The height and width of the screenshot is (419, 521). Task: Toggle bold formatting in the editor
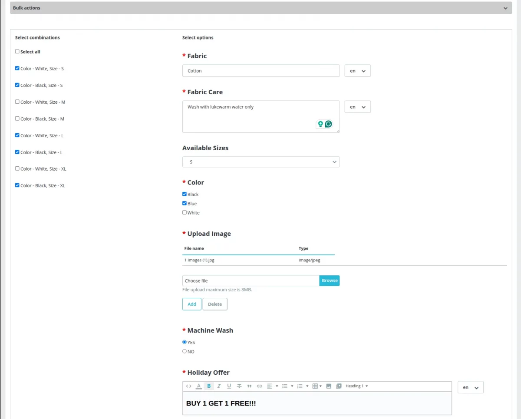(x=209, y=386)
